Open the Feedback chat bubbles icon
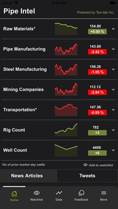The image size is (118, 209). click(x=81, y=193)
